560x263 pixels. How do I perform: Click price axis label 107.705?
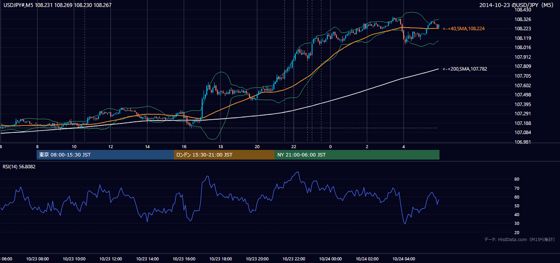pos(523,76)
